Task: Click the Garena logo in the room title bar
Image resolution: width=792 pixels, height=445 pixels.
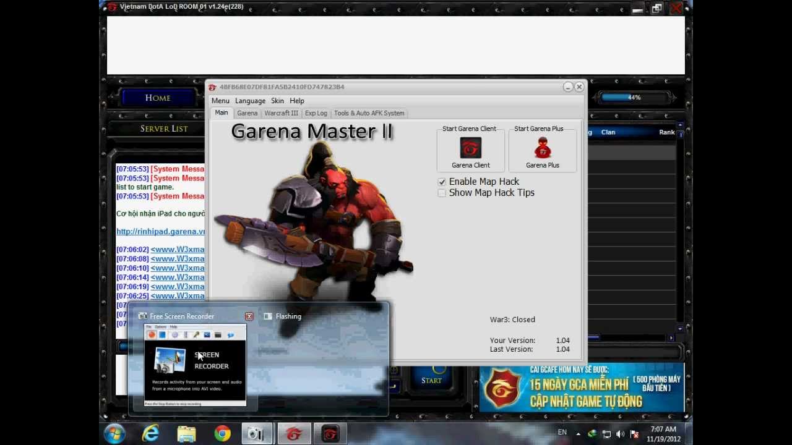Action: pos(112,7)
